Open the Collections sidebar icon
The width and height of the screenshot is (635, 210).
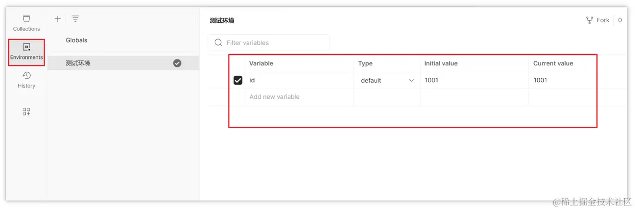click(26, 19)
